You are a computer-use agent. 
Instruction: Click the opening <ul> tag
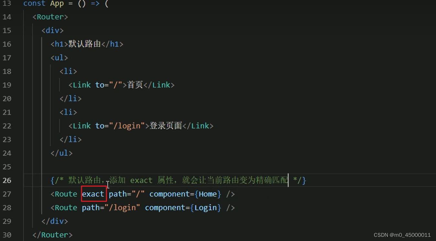point(59,58)
